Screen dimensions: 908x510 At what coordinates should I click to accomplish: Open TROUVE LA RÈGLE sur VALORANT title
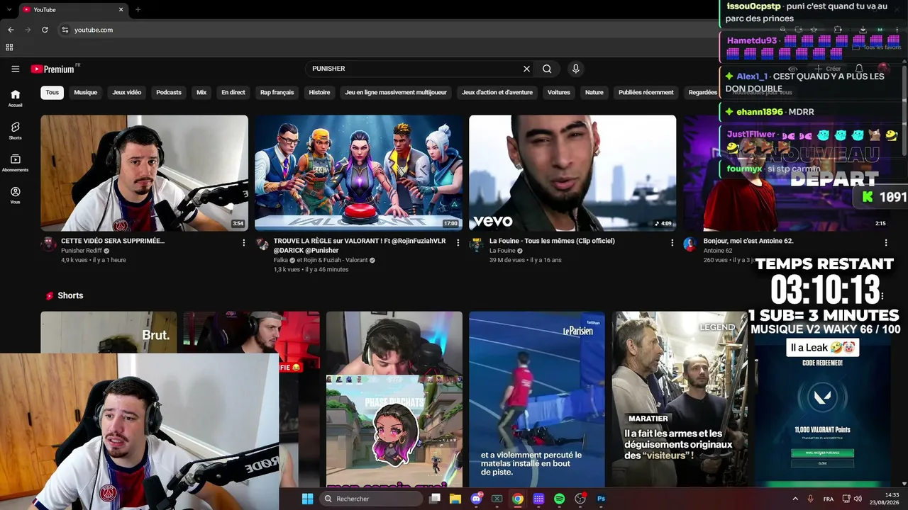point(360,245)
